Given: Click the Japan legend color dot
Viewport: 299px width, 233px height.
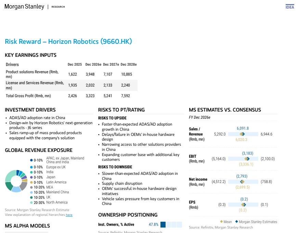Looking at the screenshot, I should click(31, 177).
